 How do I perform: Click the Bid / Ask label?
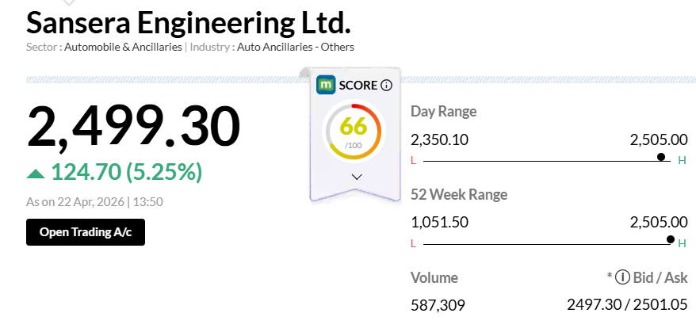click(x=660, y=278)
